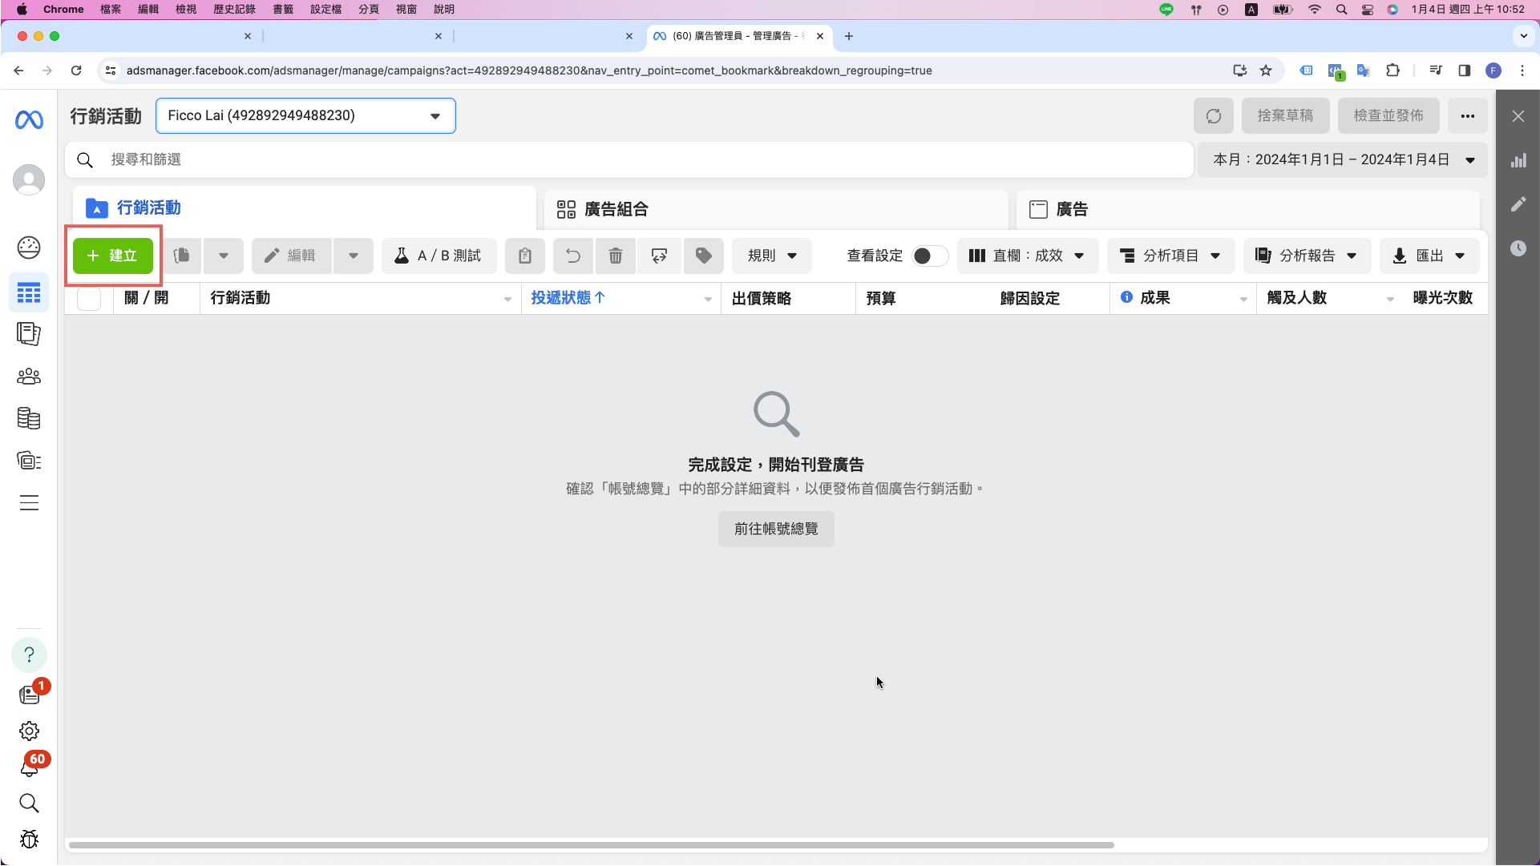1540x866 pixels.
Task: Click the green 建立 create button
Action: [113, 256]
